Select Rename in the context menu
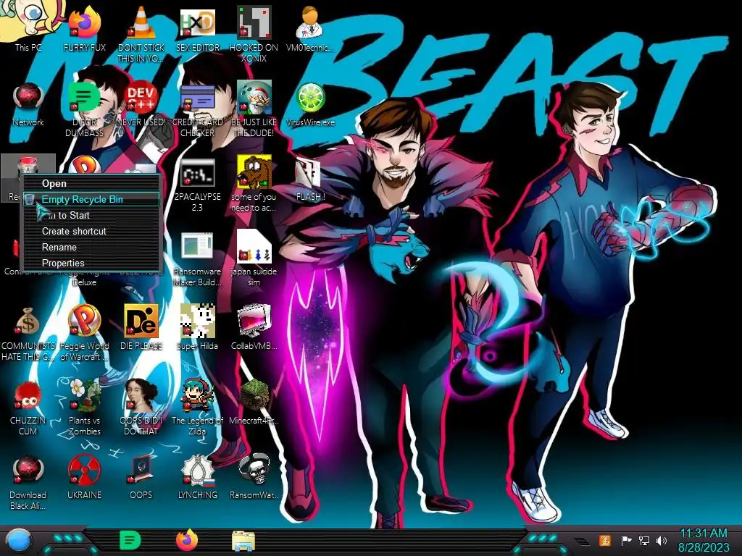 click(x=92, y=247)
